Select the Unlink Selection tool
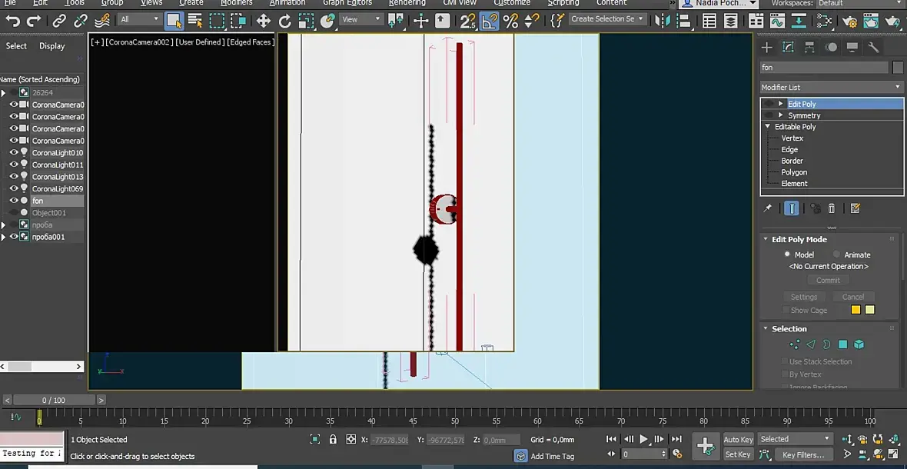907x469 pixels. (81, 22)
